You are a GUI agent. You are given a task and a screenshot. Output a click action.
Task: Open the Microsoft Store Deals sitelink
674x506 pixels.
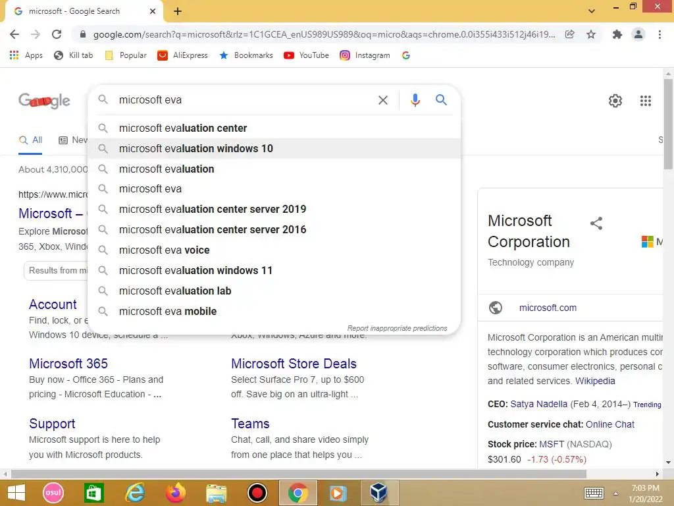click(294, 364)
